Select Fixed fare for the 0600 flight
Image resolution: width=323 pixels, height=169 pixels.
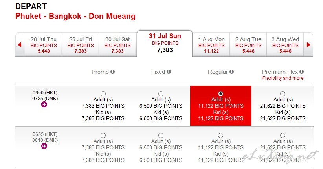pos(161,94)
